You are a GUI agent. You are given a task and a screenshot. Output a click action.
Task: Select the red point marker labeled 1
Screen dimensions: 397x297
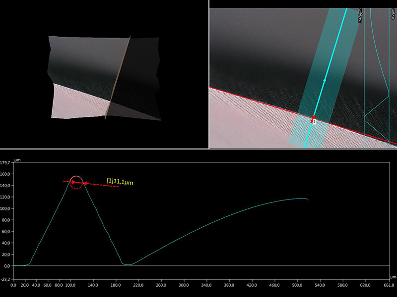click(x=313, y=119)
